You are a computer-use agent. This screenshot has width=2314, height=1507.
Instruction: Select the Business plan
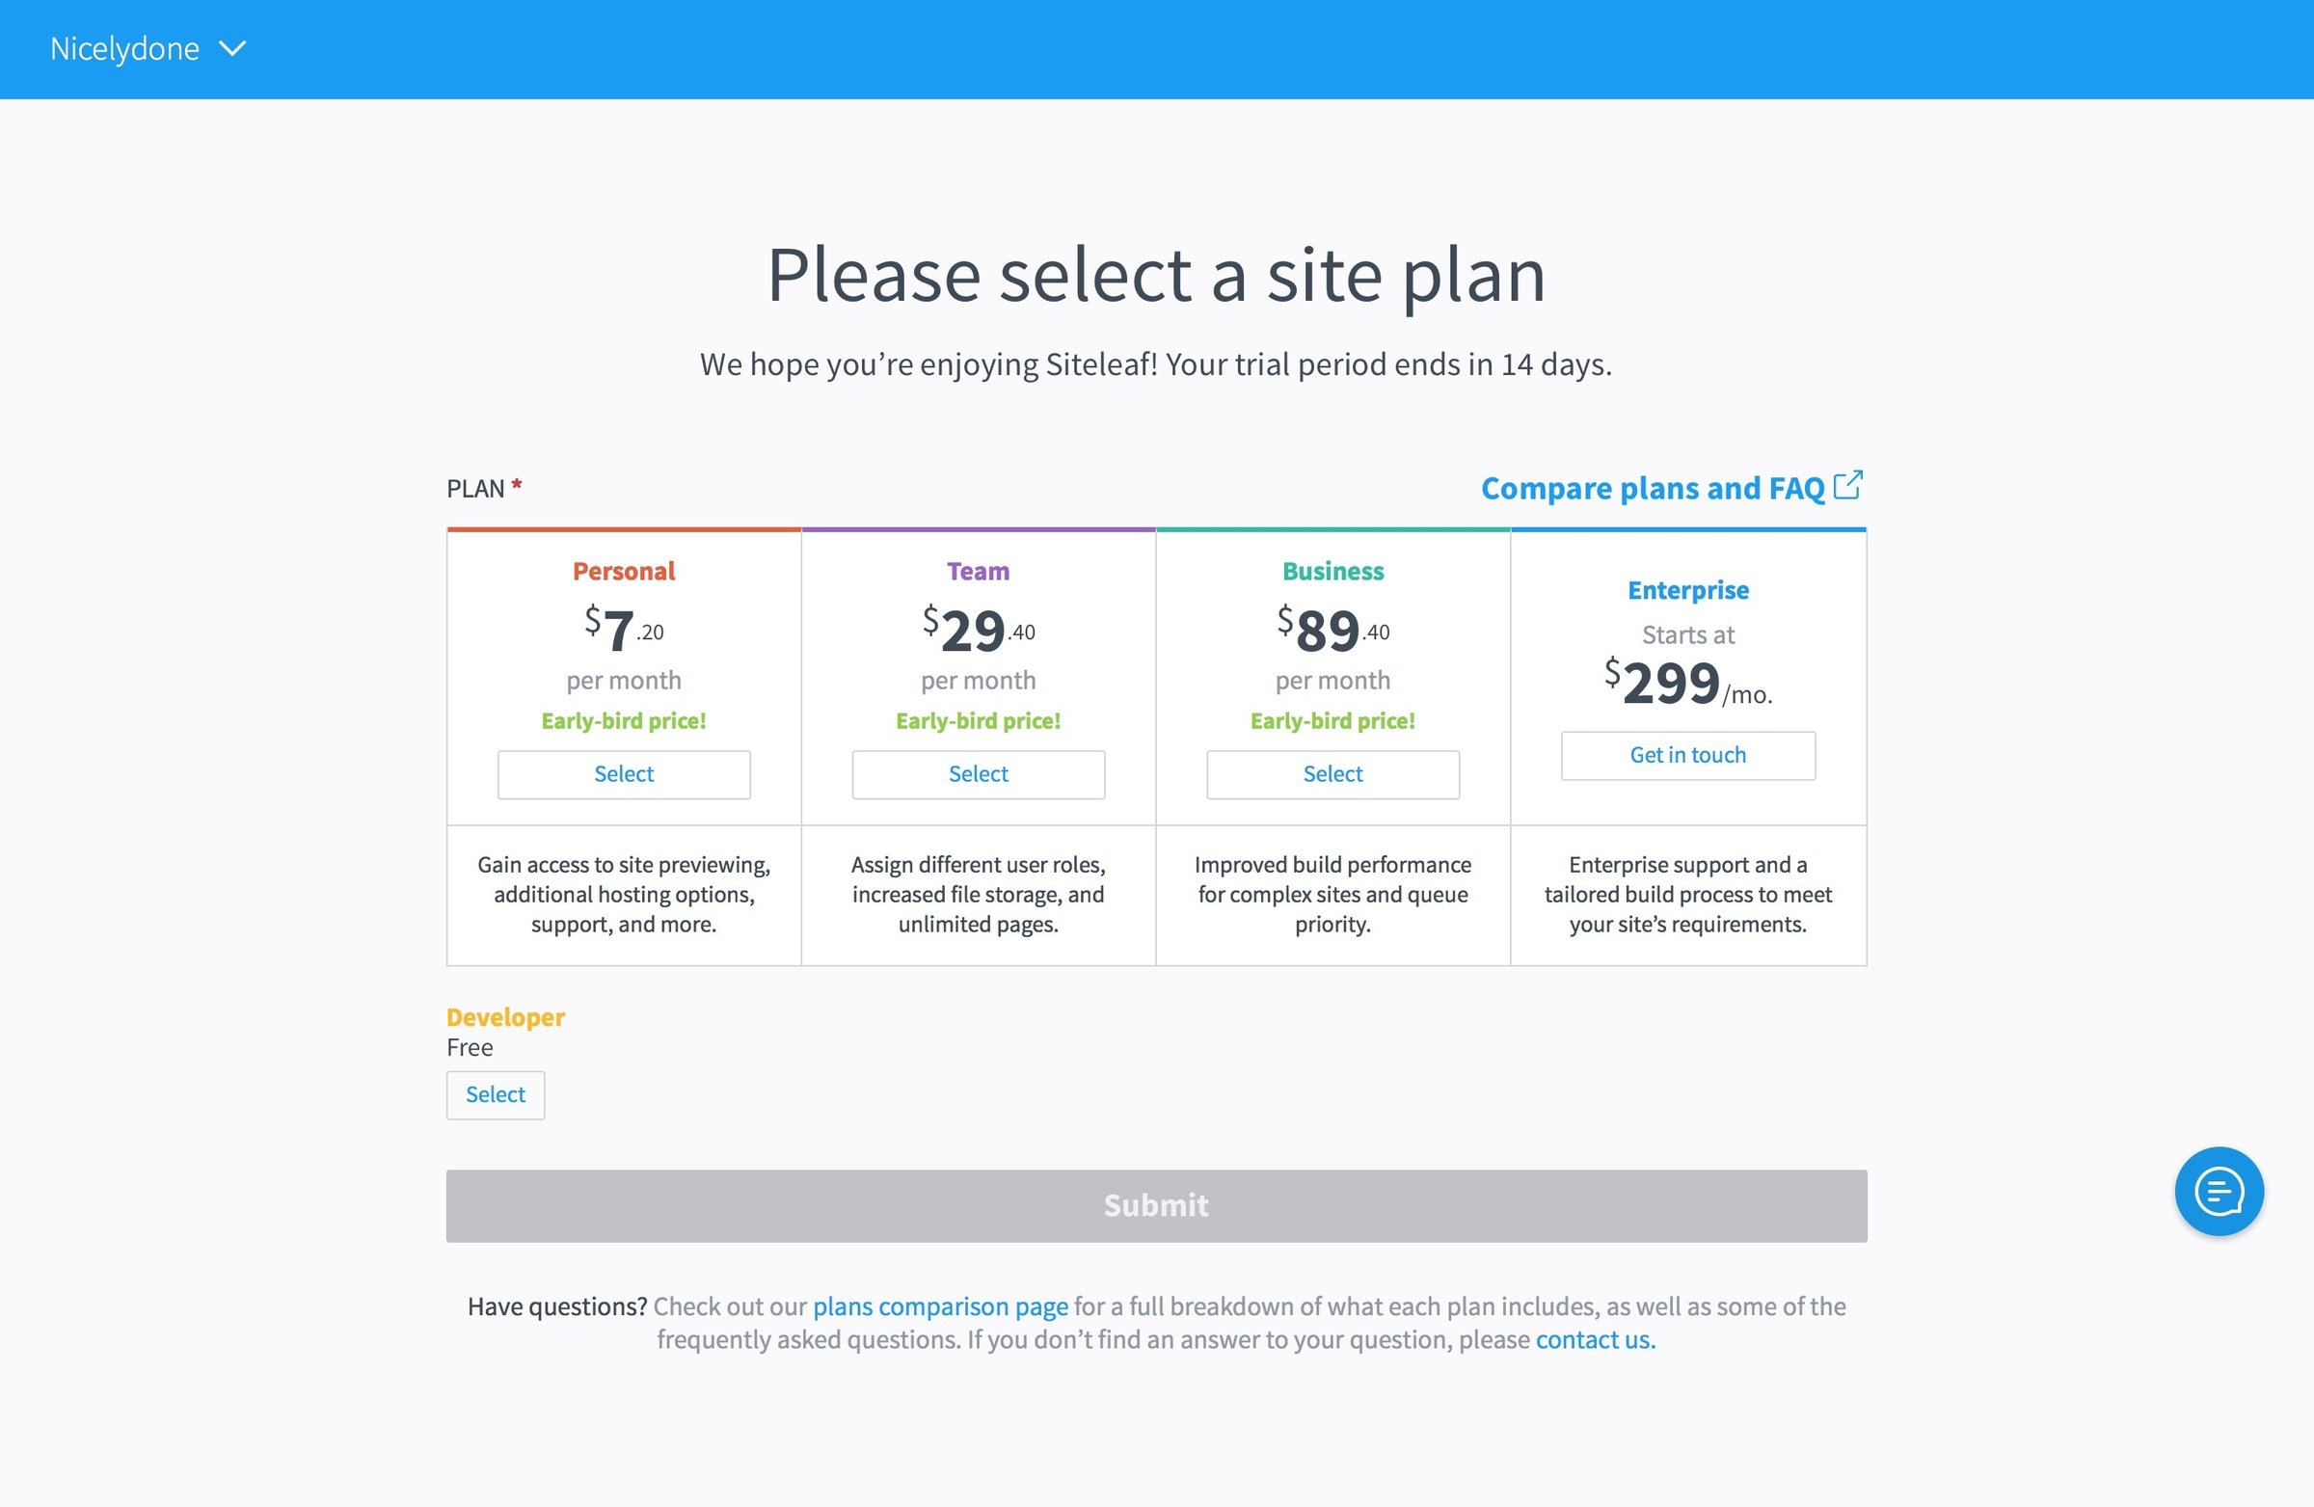tap(1333, 774)
